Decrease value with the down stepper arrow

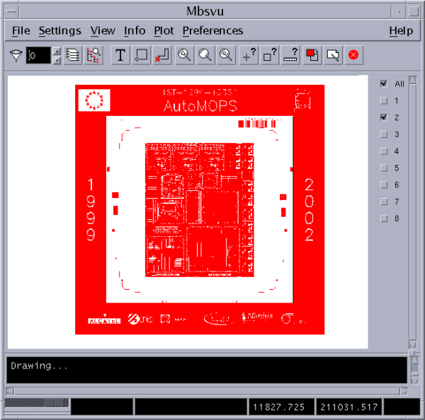tap(57, 60)
